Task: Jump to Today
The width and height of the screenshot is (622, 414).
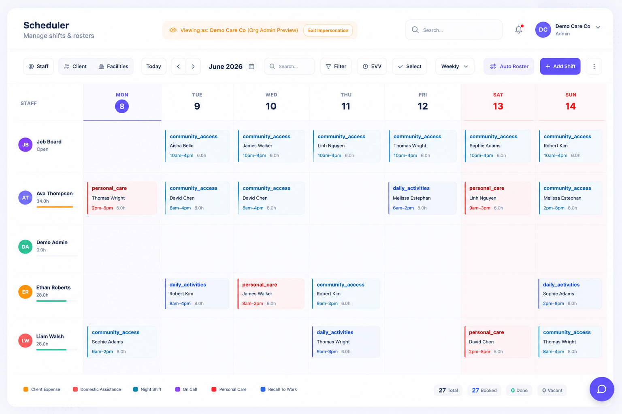Action: (154, 66)
